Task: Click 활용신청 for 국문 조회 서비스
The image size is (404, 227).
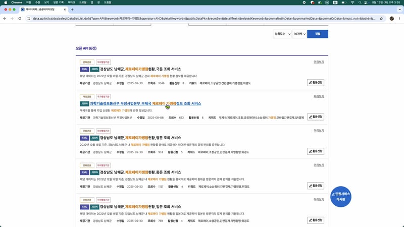Action: pos(315,83)
